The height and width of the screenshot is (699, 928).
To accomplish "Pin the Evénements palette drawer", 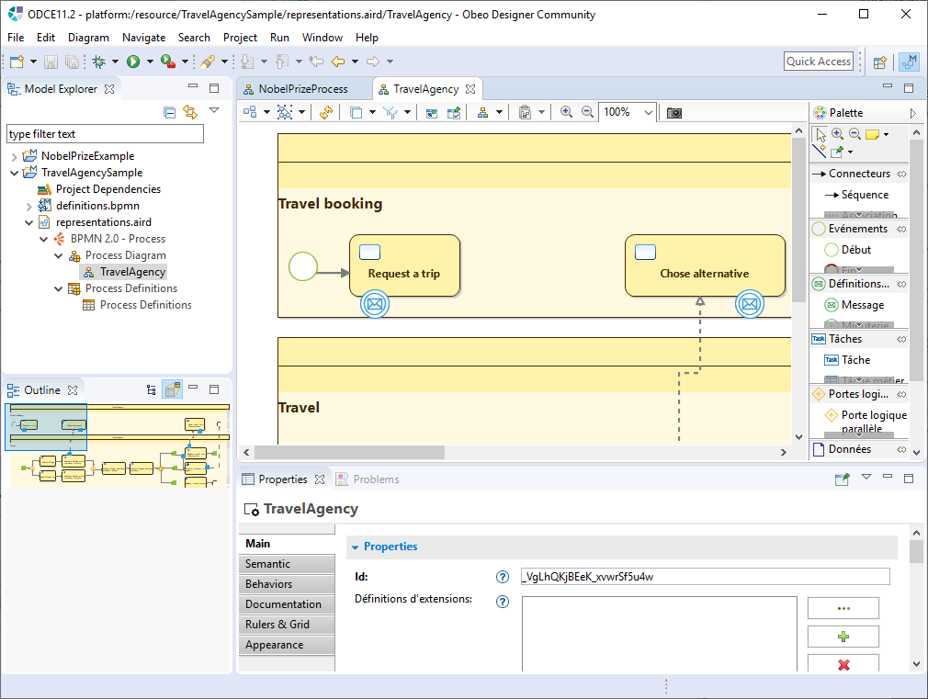I will coord(901,229).
